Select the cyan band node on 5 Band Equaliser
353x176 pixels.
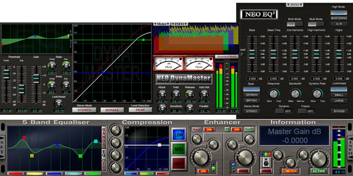[96, 141]
